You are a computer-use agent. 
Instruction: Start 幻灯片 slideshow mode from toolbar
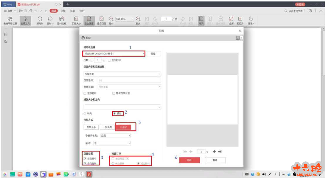pos(240,20)
